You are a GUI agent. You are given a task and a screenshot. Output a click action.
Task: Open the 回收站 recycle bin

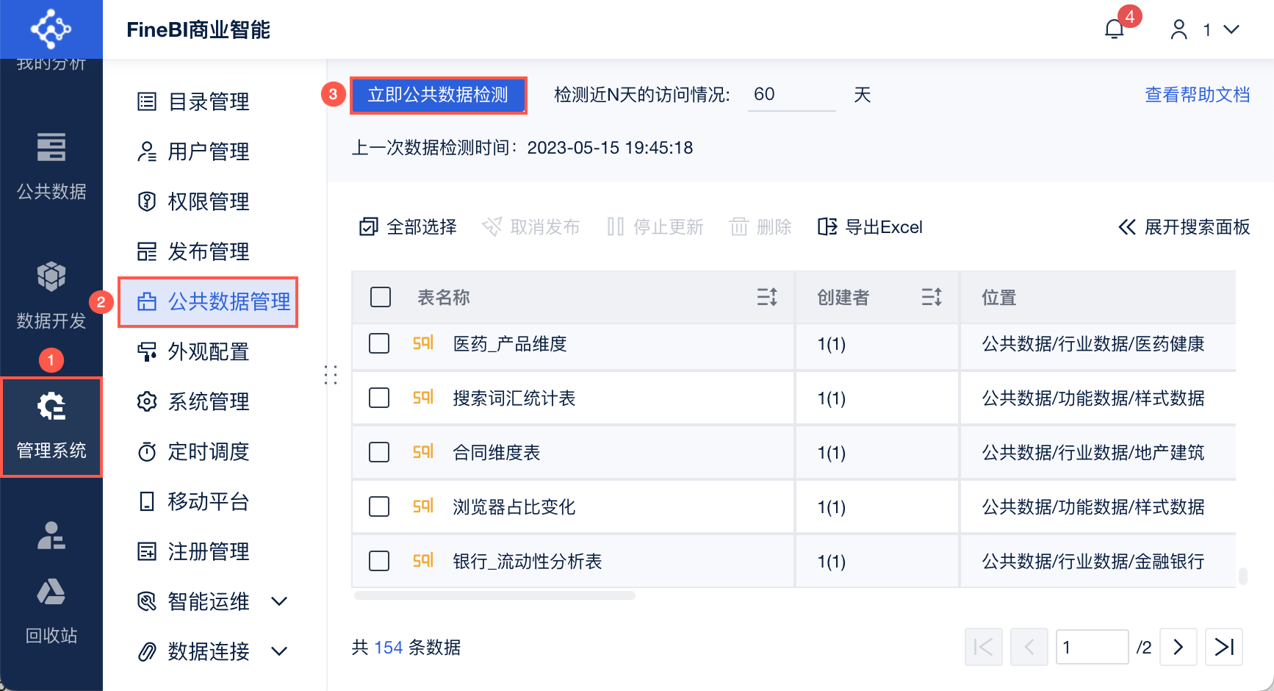[51, 592]
